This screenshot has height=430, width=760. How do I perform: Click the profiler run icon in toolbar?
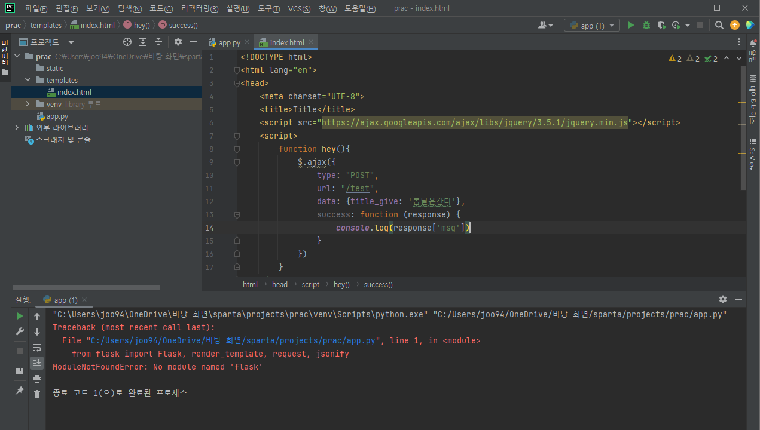(x=676, y=26)
